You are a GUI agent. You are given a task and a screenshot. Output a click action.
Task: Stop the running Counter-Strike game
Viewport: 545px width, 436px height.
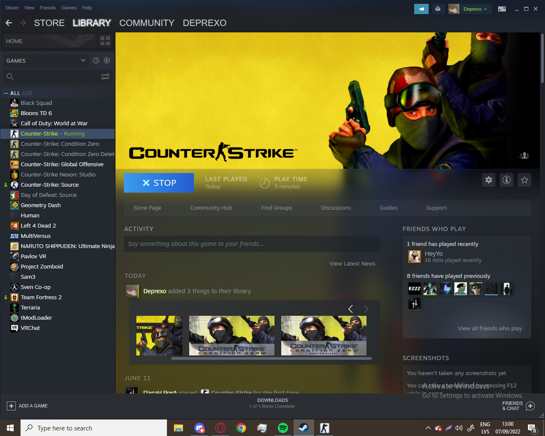pos(159,183)
